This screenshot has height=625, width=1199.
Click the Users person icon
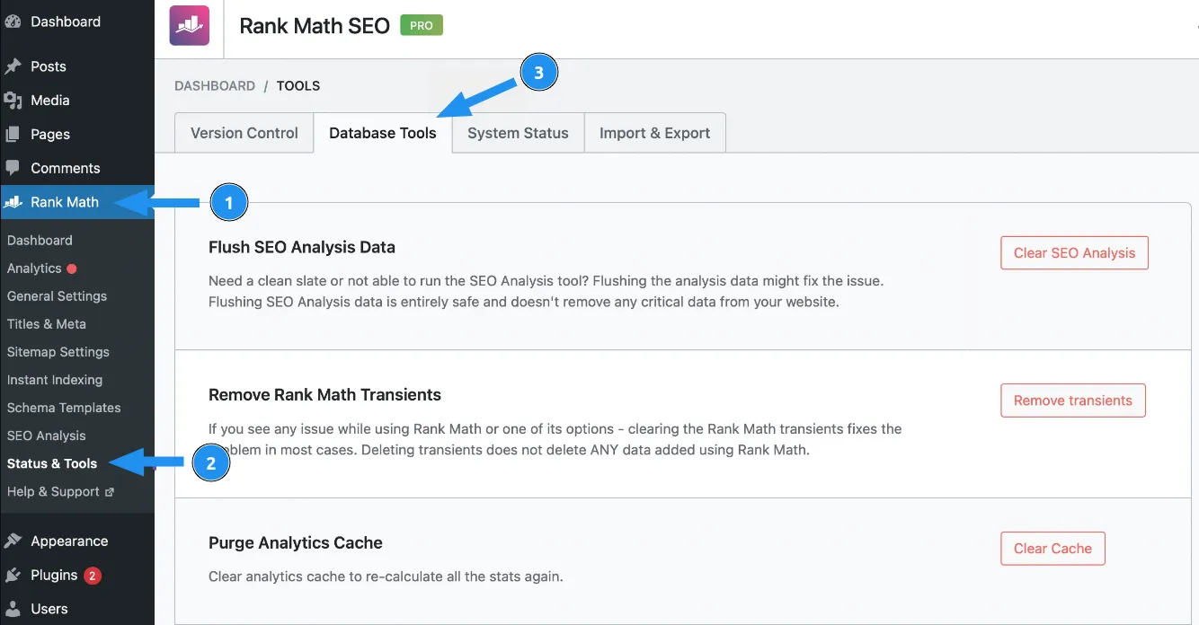13,609
